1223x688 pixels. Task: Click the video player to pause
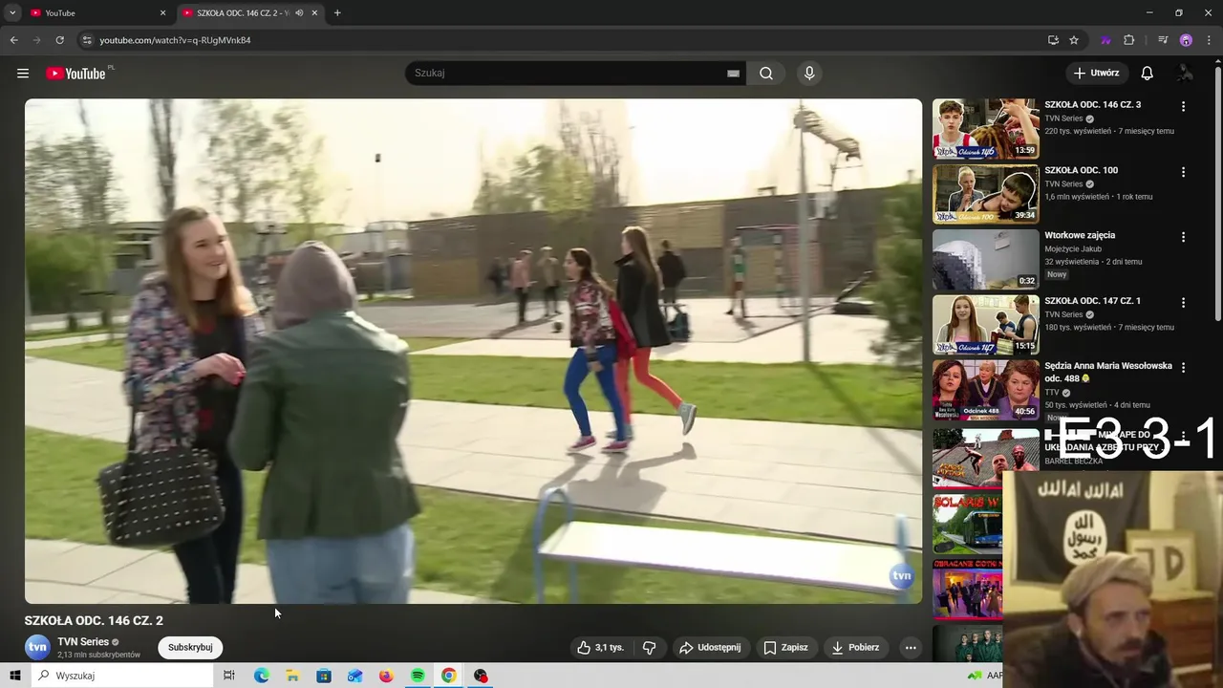pos(473,351)
